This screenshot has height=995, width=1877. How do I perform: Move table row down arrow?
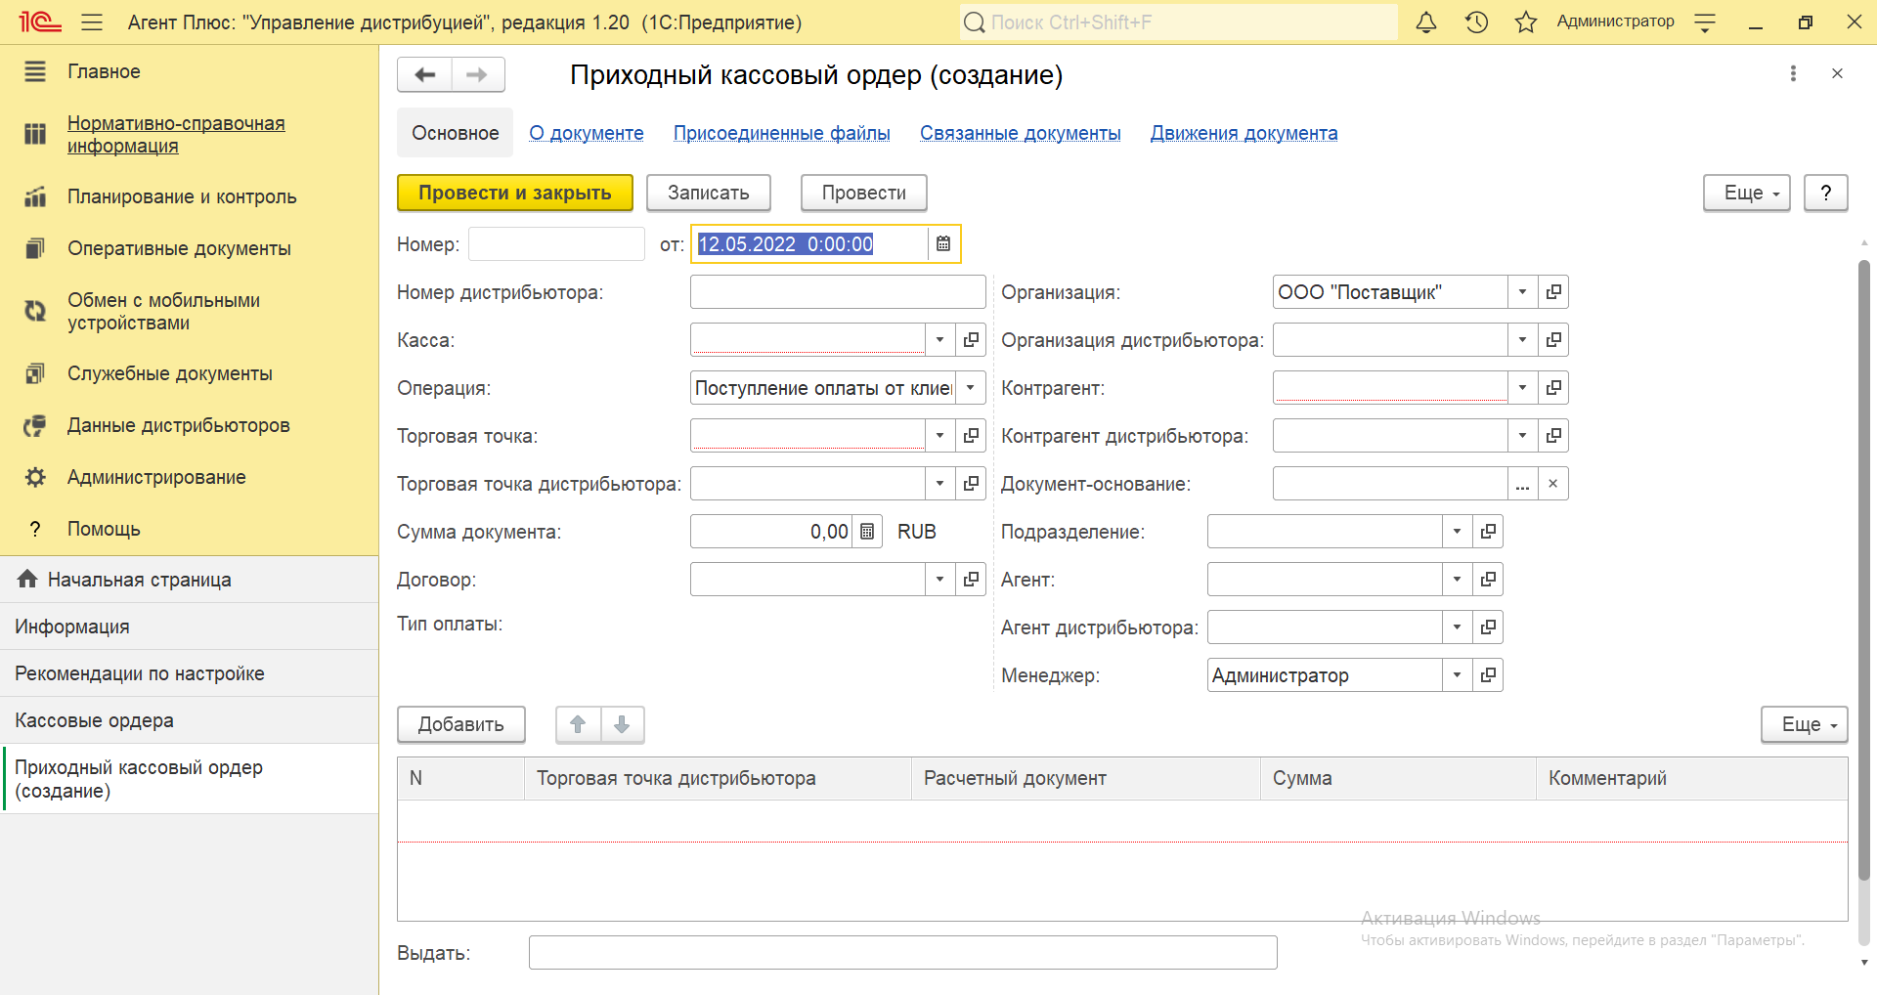click(x=622, y=724)
